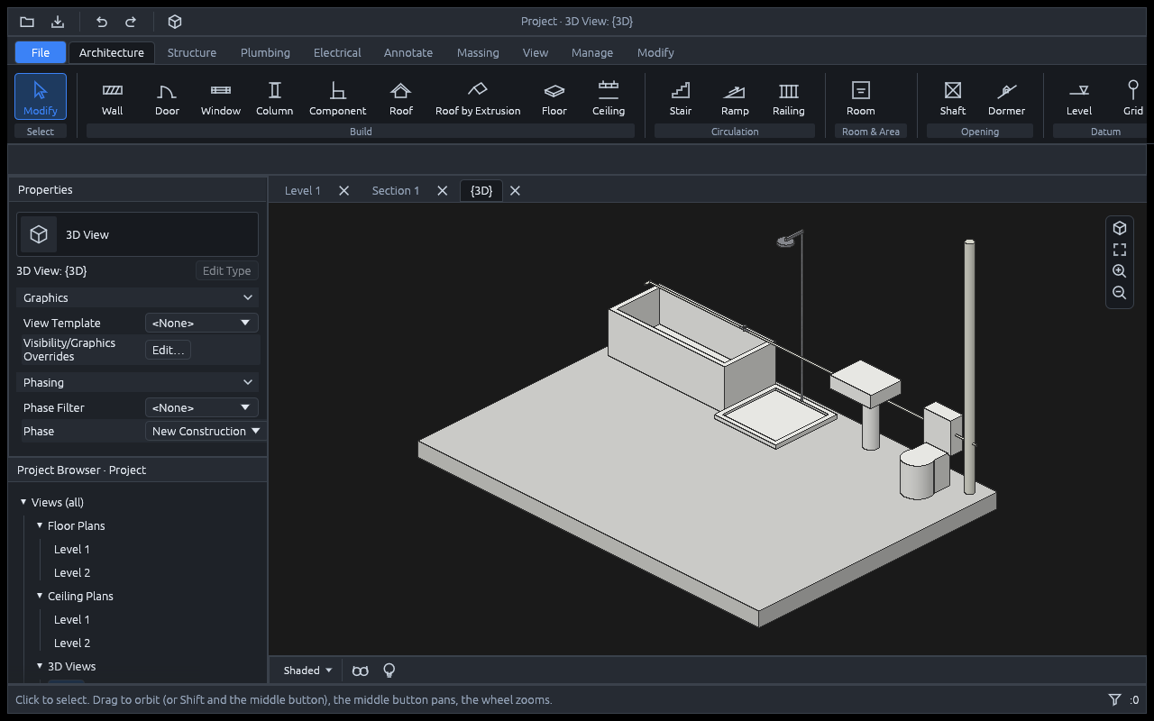Switch to the Structure ribbon tab
The width and height of the screenshot is (1154, 721).
[192, 52]
